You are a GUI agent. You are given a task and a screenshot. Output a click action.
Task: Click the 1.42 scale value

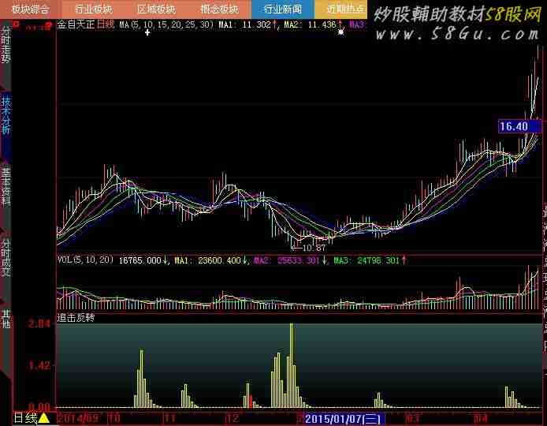tap(39, 365)
